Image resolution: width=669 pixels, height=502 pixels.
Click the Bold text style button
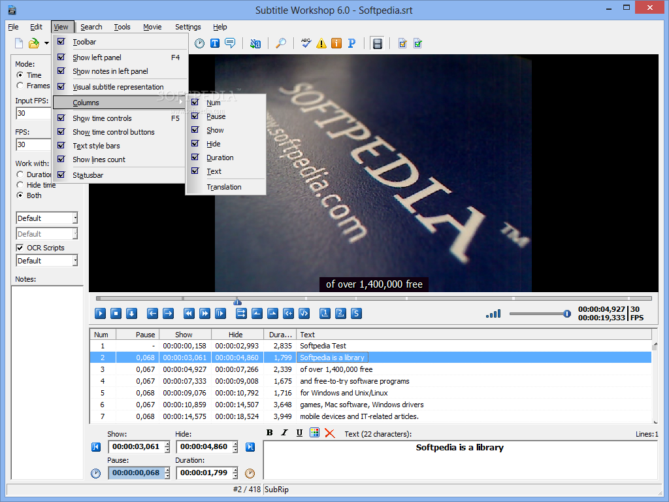(x=270, y=433)
